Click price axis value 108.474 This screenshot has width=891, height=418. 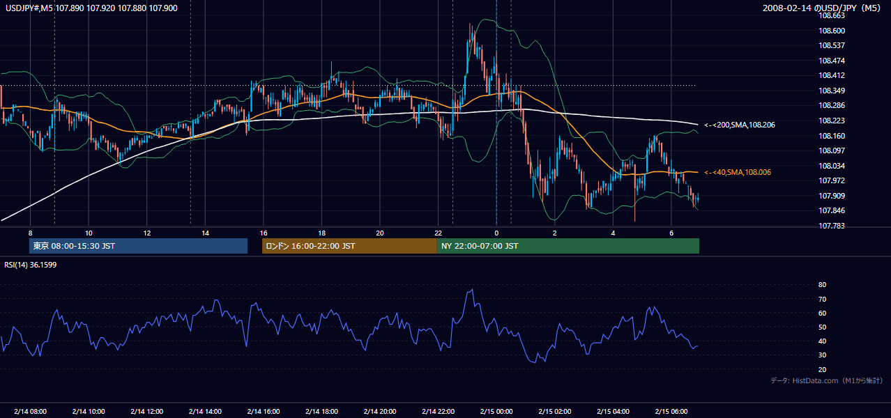point(832,61)
